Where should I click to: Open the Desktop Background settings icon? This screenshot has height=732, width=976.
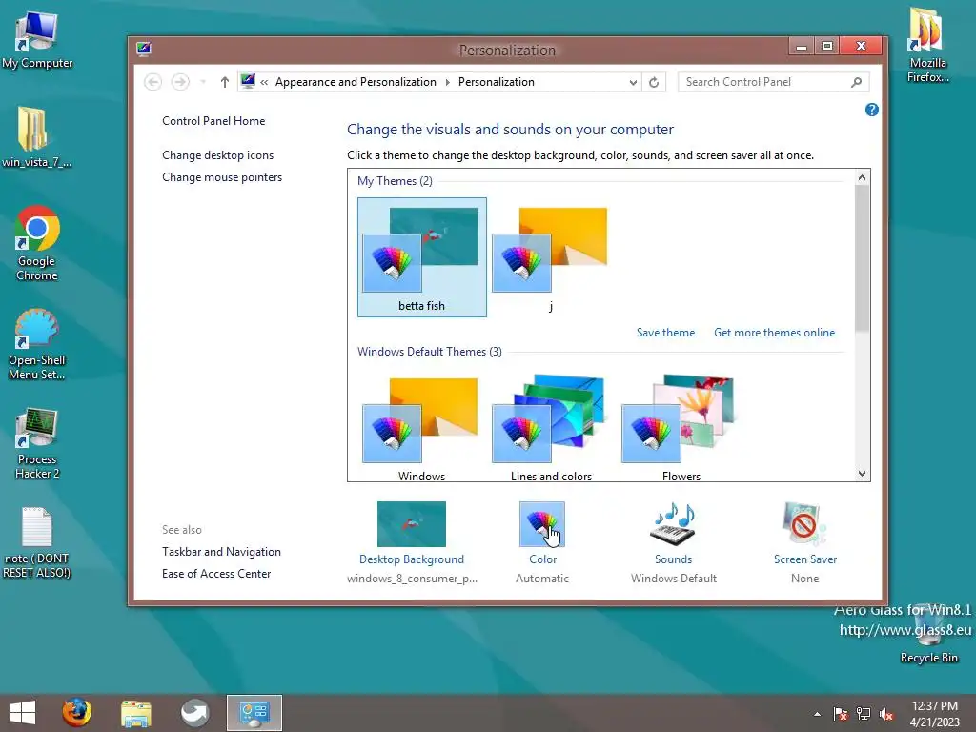(x=412, y=524)
